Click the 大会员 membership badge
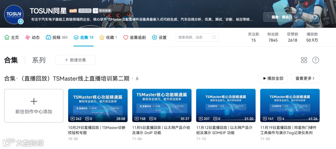Screen dimensions: 336x149 [x=85, y=11]
